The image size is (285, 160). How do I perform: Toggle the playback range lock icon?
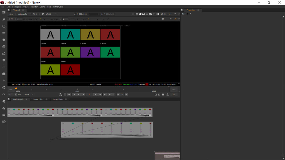[x=163, y=94]
